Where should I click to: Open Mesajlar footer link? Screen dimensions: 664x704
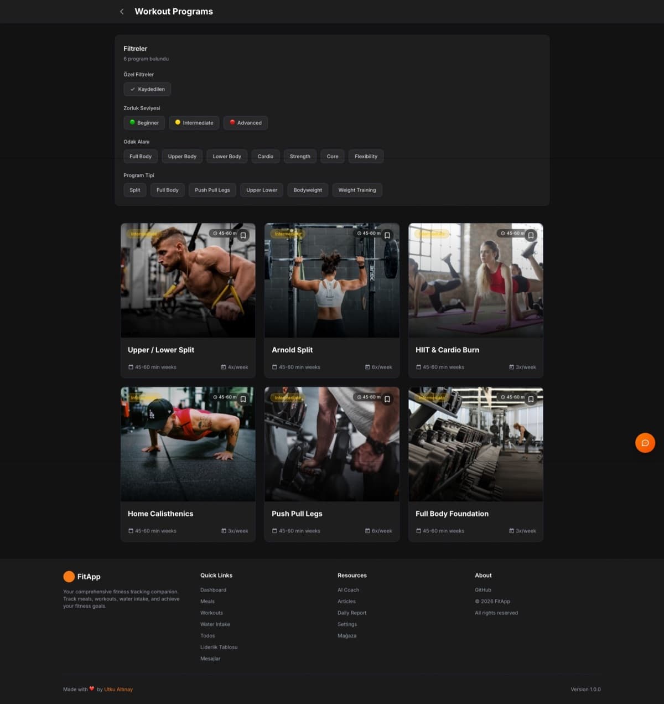[210, 659]
